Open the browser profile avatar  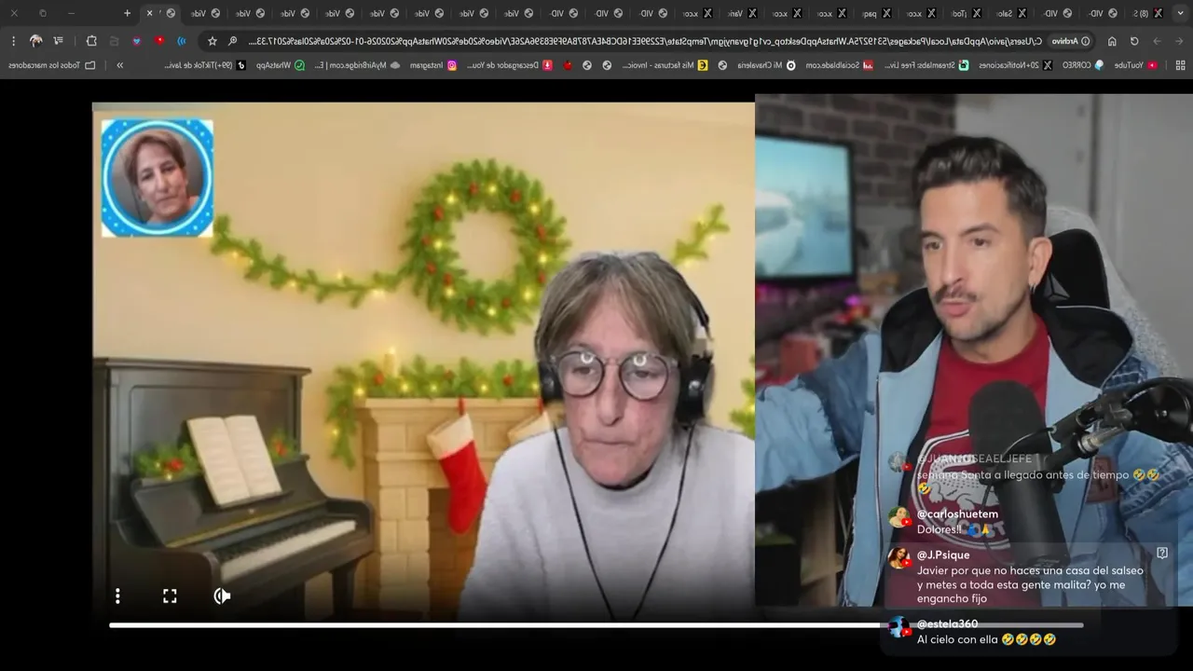pyautogui.click(x=35, y=41)
